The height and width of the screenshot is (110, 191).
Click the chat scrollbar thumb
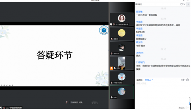(x=190, y=101)
